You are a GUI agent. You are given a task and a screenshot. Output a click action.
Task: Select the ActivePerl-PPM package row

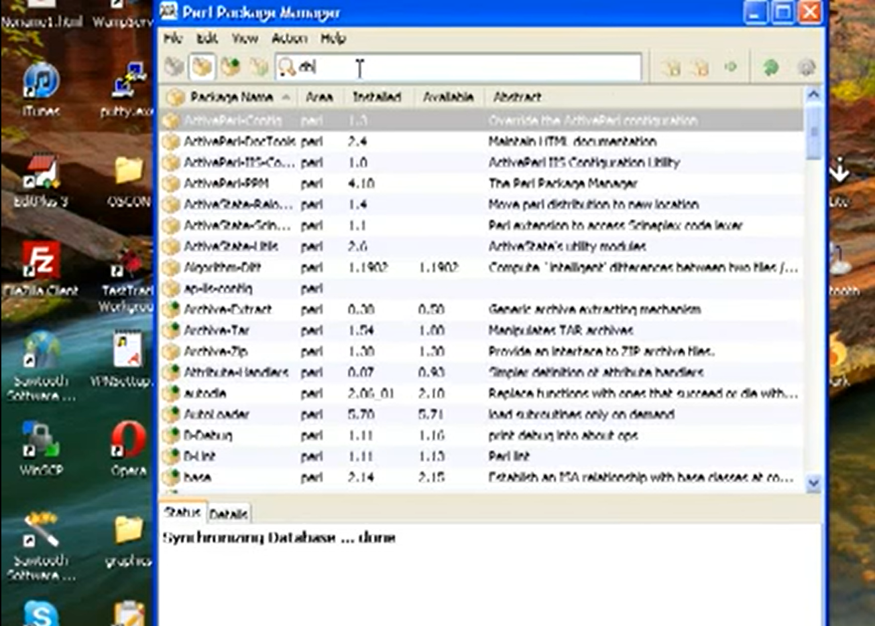coord(481,183)
